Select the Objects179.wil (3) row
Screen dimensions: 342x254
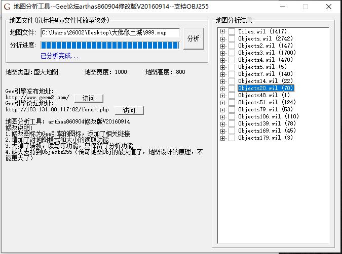pos(265,138)
